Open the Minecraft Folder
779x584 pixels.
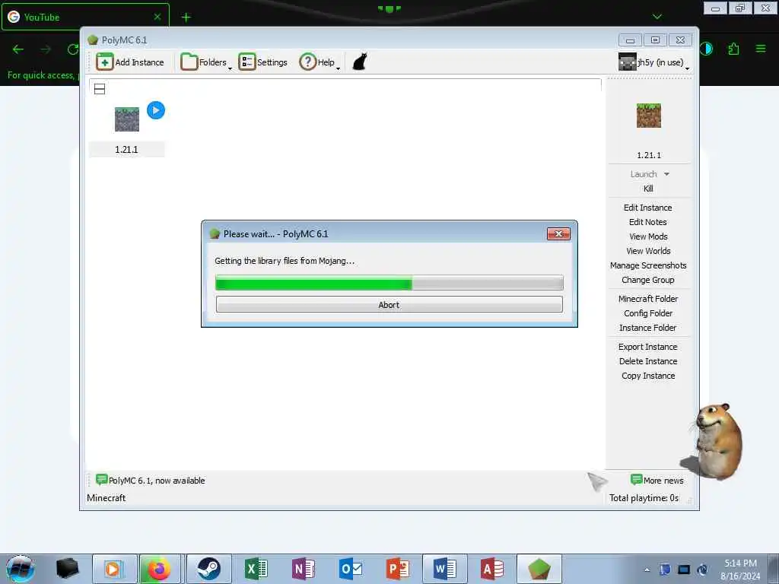point(648,298)
